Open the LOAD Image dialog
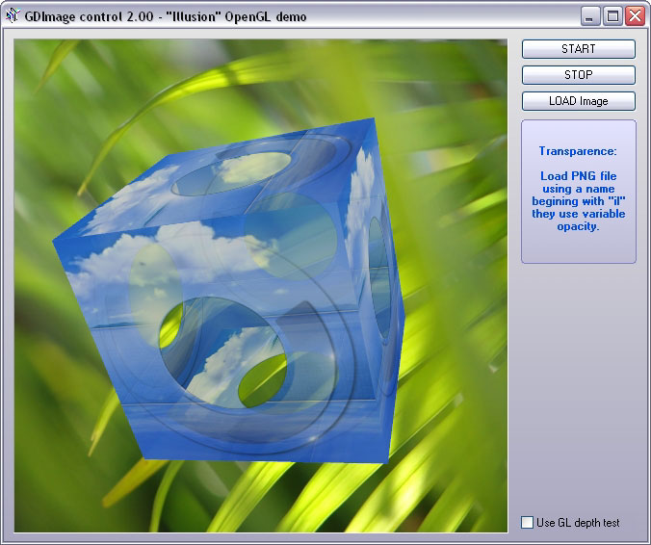This screenshot has width=651, height=545. (579, 101)
